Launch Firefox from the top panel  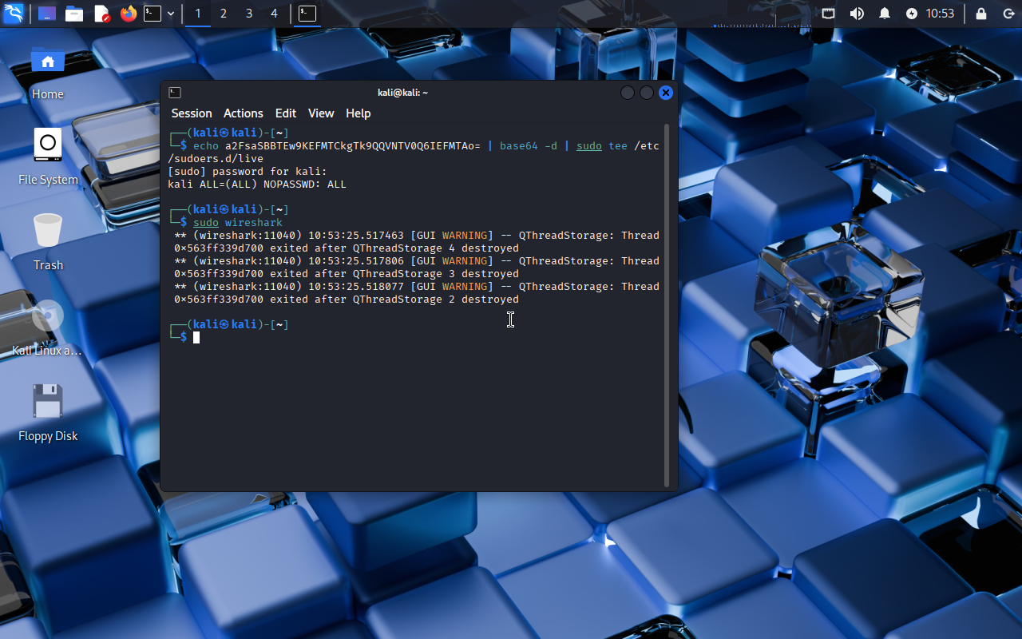128,14
